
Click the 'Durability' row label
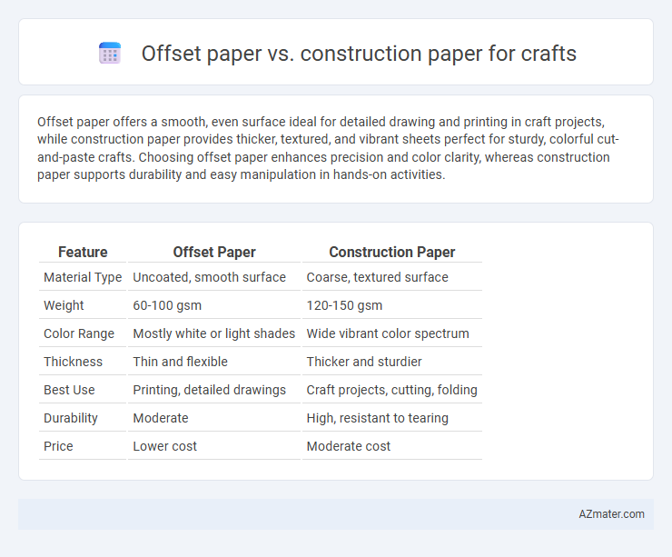pos(83,418)
